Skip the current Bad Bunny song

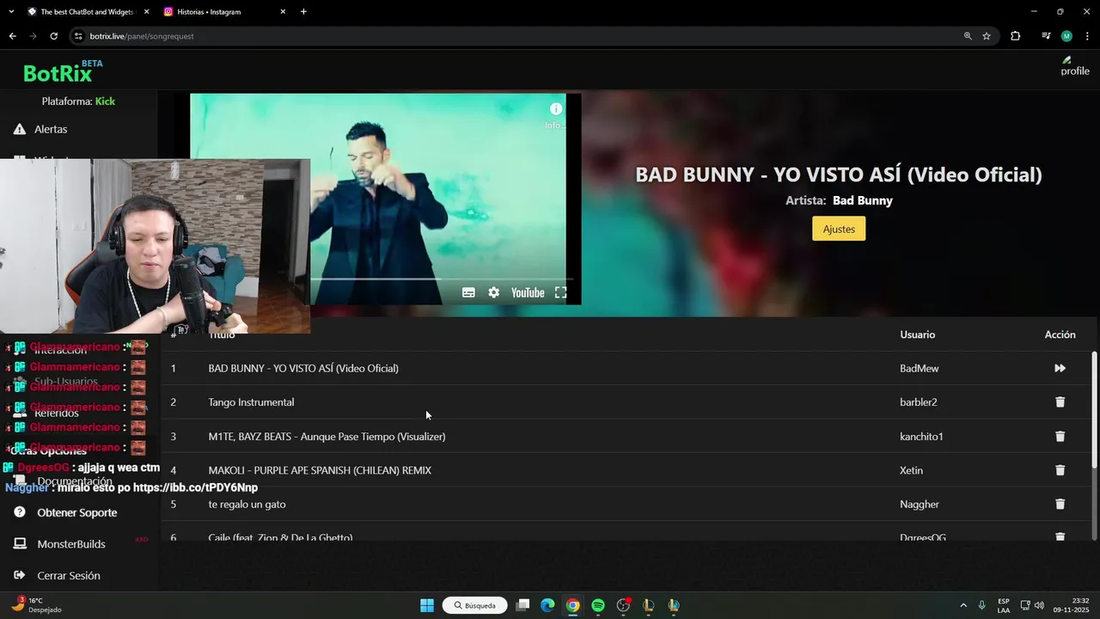click(1060, 368)
